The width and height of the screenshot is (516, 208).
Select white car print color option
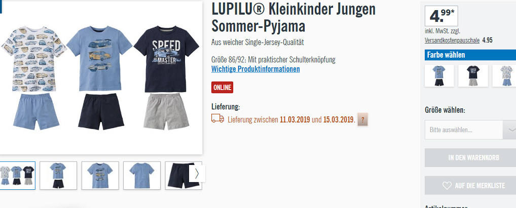[x=504, y=75]
